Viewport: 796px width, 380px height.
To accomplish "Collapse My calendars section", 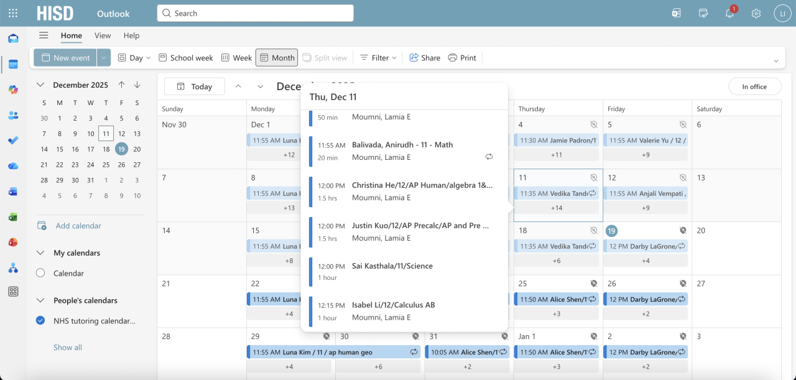I will tap(40, 253).
